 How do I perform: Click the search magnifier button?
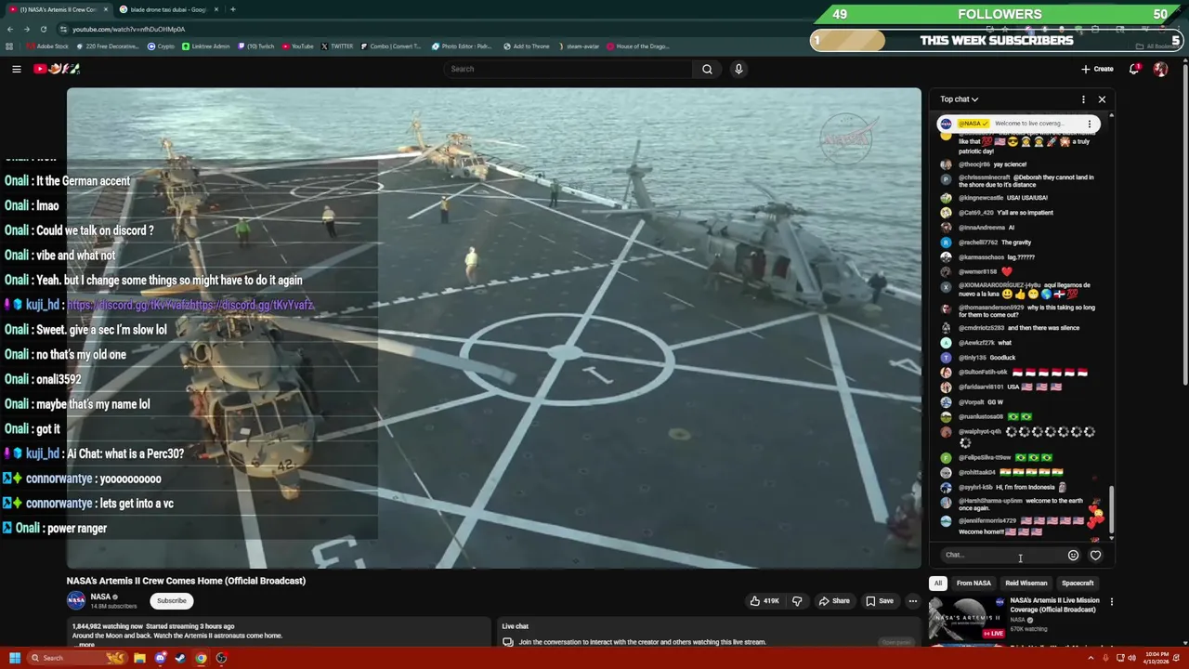coord(707,69)
